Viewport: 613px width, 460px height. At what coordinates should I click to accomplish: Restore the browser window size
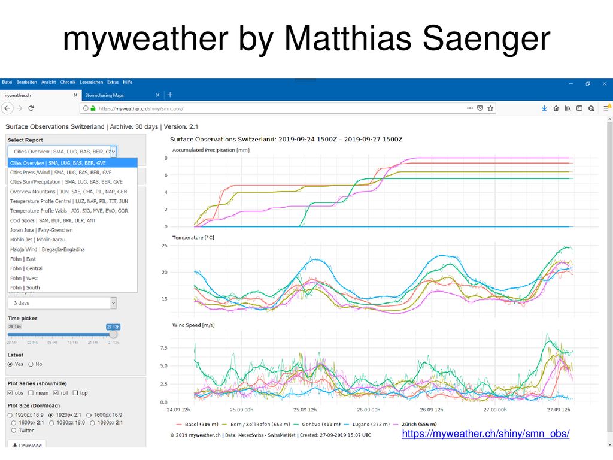[588, 84]
